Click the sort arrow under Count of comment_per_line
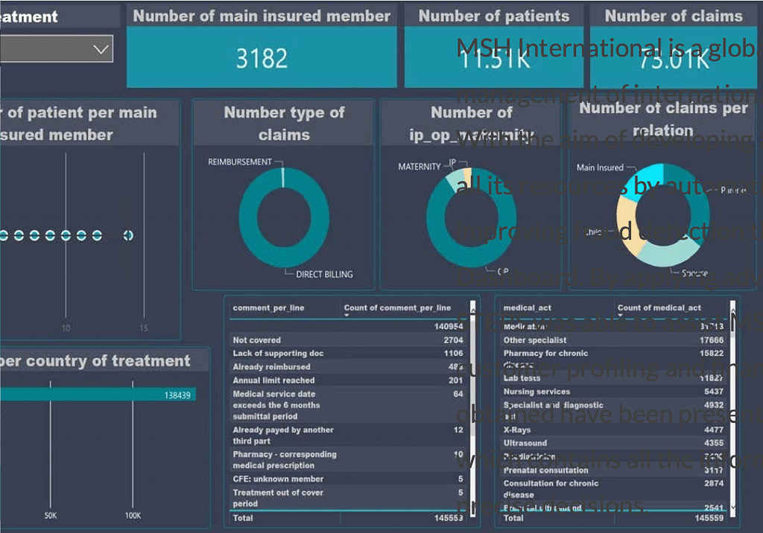 [346, 315]
